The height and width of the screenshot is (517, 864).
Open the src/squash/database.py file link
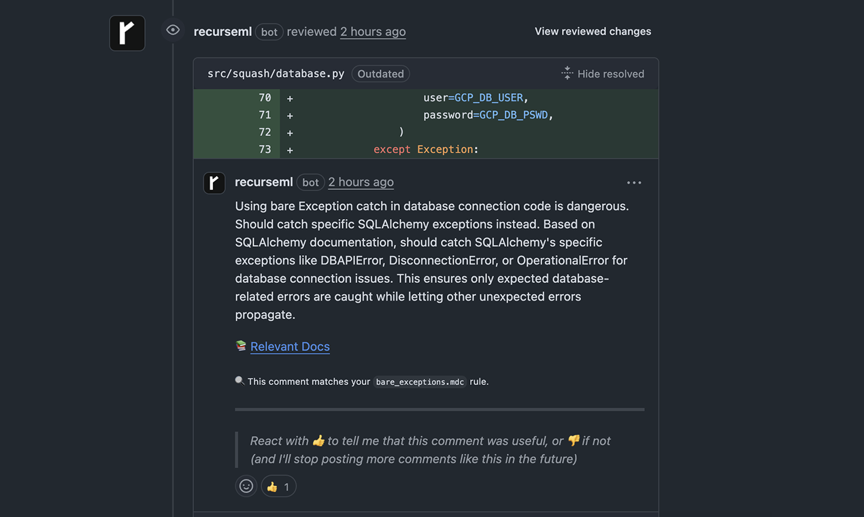[x=276, y=73]
